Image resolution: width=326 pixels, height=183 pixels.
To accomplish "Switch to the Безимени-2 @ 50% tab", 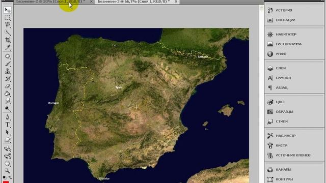I will click(50, 2).
